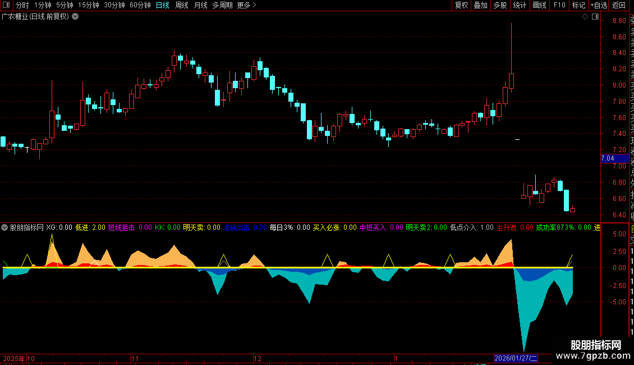Click the 叠加 overlay button
This screenshot has height=365, width=634.
pyautogui.click(x=481, y=5)
